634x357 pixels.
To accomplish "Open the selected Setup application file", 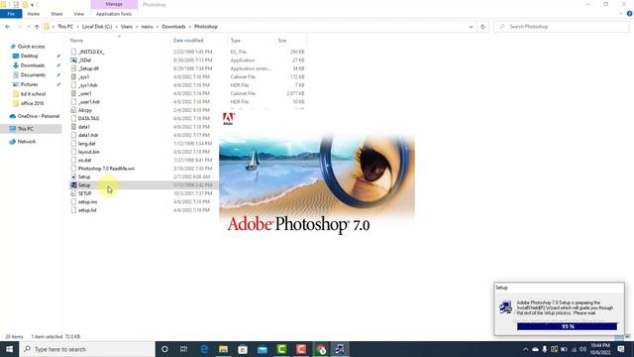I will click(84, 185).
